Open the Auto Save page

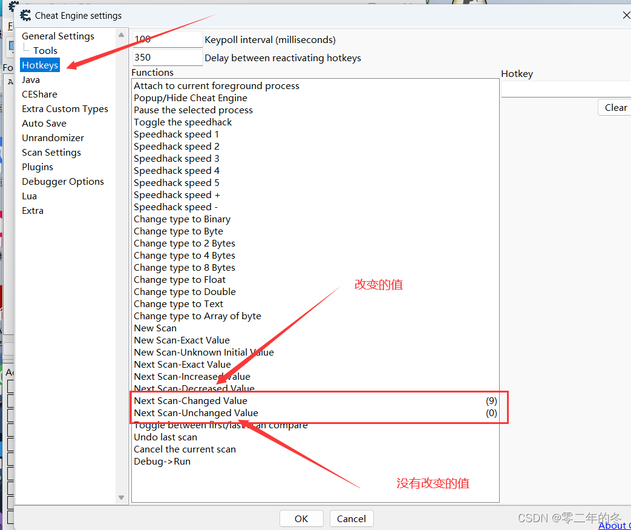click(x=44, y=123)
